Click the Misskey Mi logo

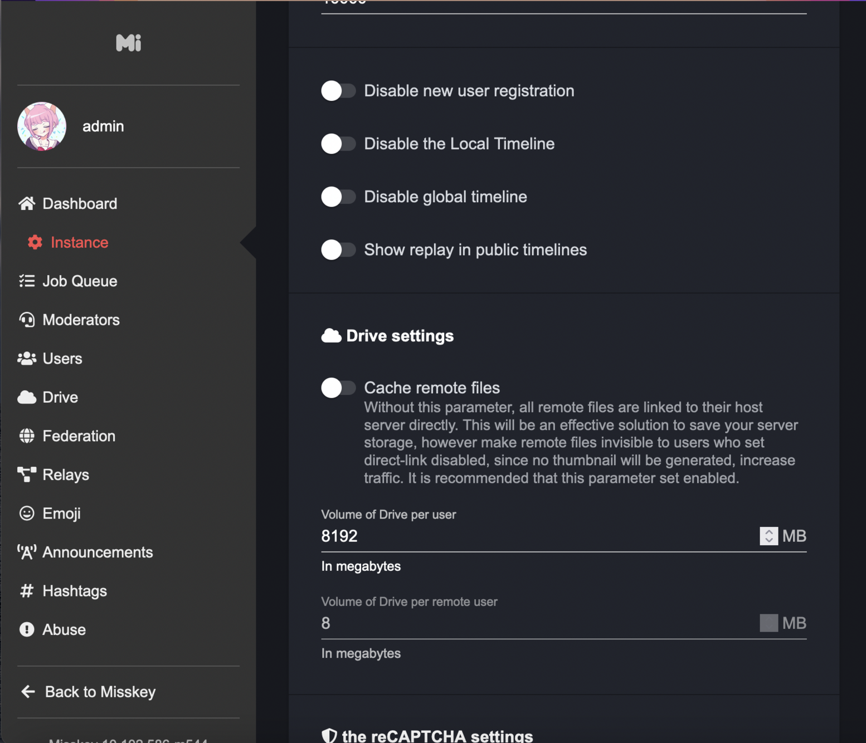128,43
